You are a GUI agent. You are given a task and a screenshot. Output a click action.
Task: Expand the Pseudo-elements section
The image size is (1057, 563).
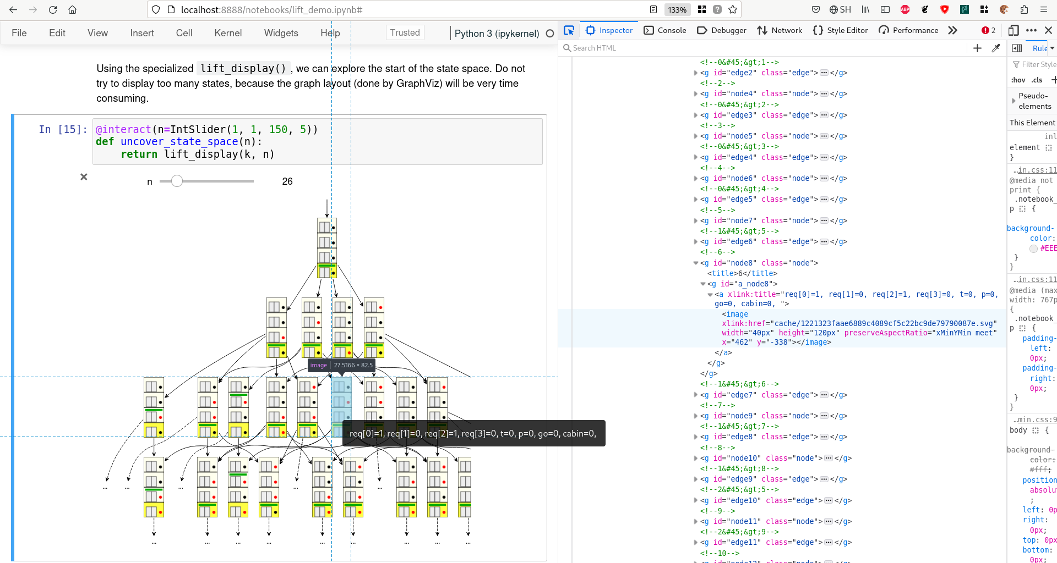click(1013, 101)
